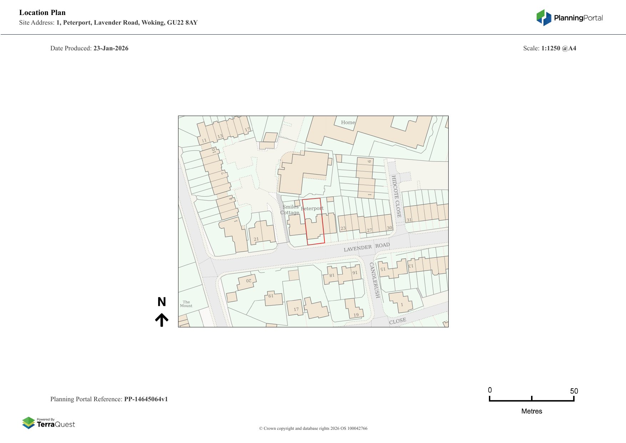This screenshot has width=626, height=443.
Task: Click the metres scale bar line
Action: pos(531,401)
